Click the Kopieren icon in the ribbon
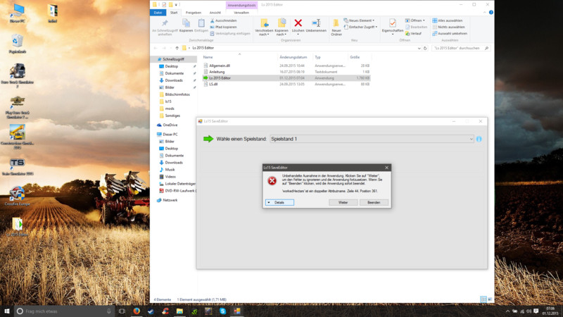Viewport: 563px width, 317px height. pyautogui.click(x=186, y=24)
